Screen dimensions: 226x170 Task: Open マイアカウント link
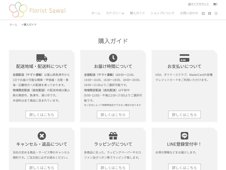(200, 4)
